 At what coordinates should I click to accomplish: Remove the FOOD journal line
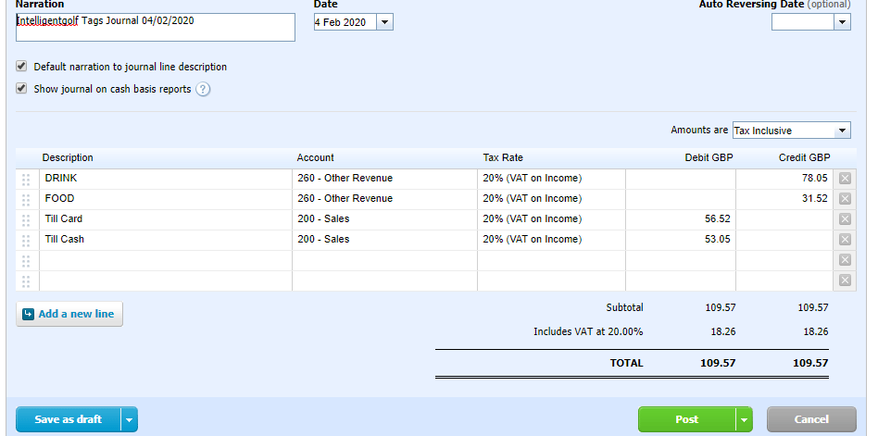(845, 199)
